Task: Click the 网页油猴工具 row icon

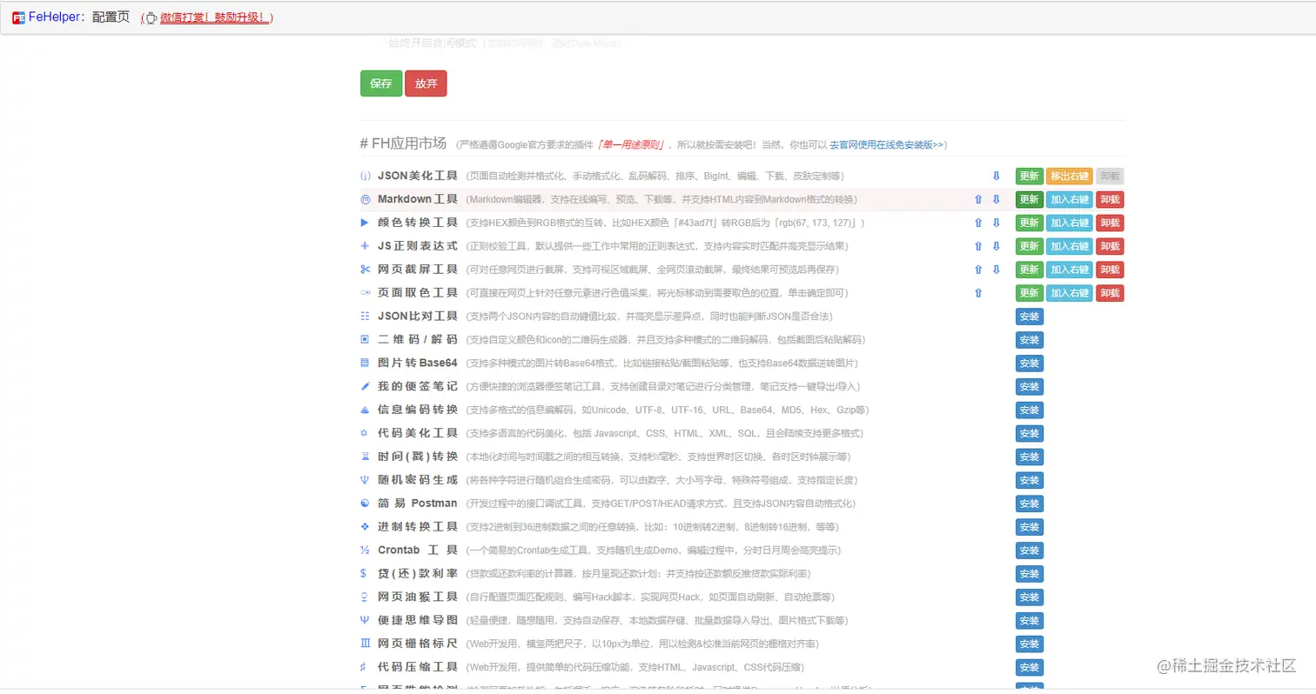Action: tap(366, 597)
